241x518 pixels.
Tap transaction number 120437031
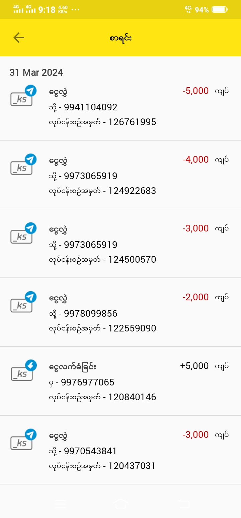pyautogui.click(x=132, y=466)
